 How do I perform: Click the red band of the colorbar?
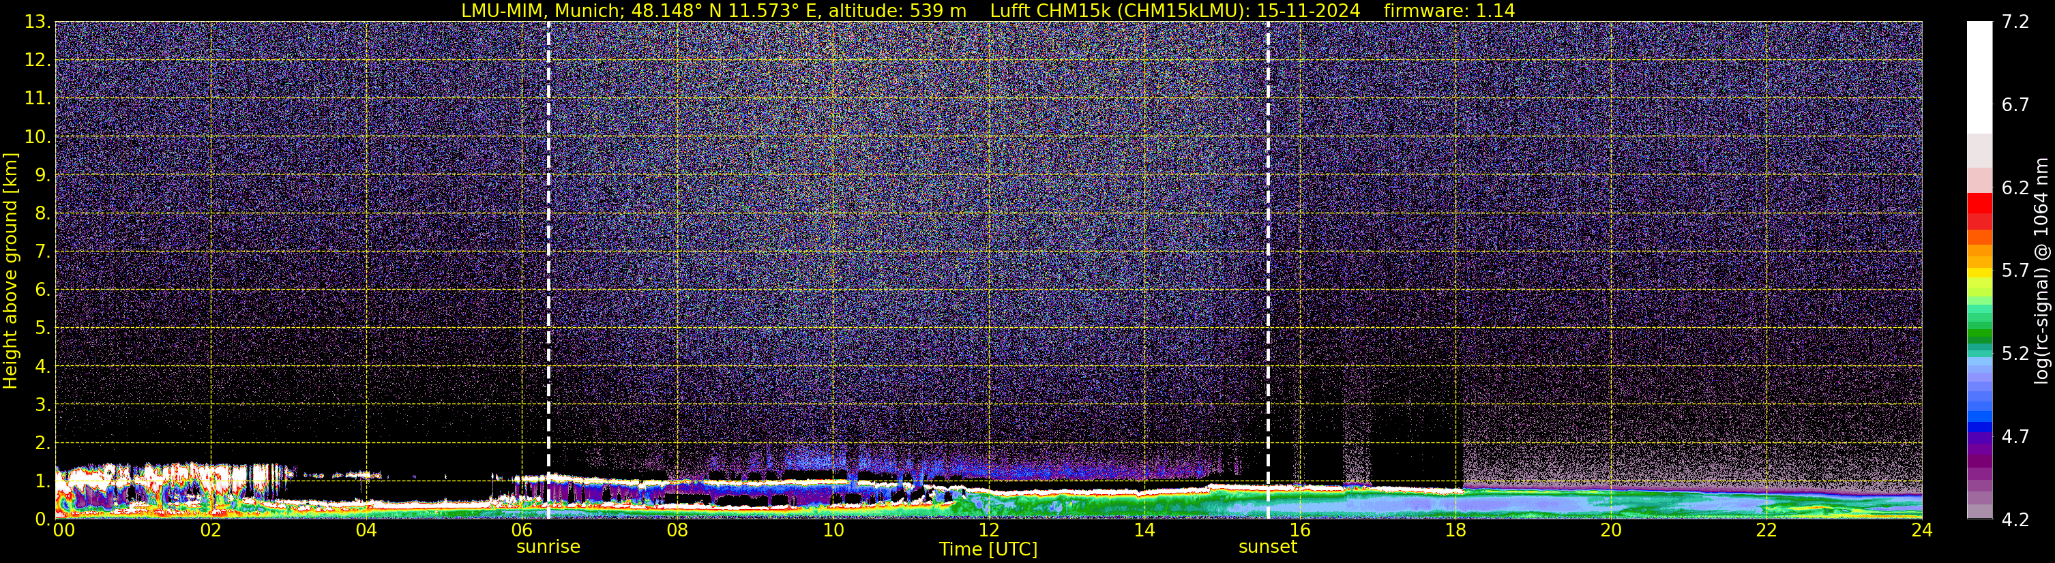click(x=1979, y=202)
